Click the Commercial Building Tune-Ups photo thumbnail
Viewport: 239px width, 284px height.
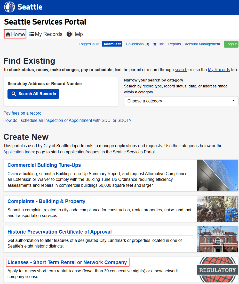(x=217, y=175)
